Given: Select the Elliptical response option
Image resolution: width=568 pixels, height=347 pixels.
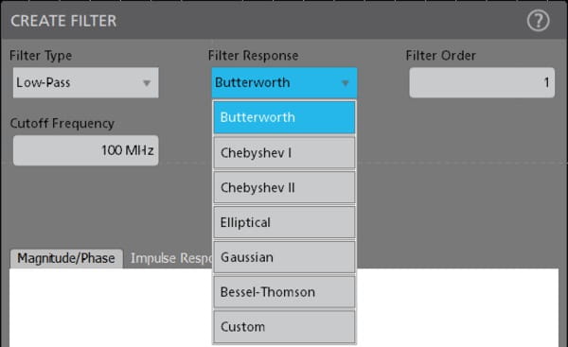Looking at the screenshot, I should click(x=284, y=222).
